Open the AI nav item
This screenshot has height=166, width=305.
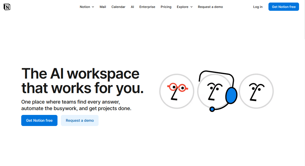[x=132, y=7]
